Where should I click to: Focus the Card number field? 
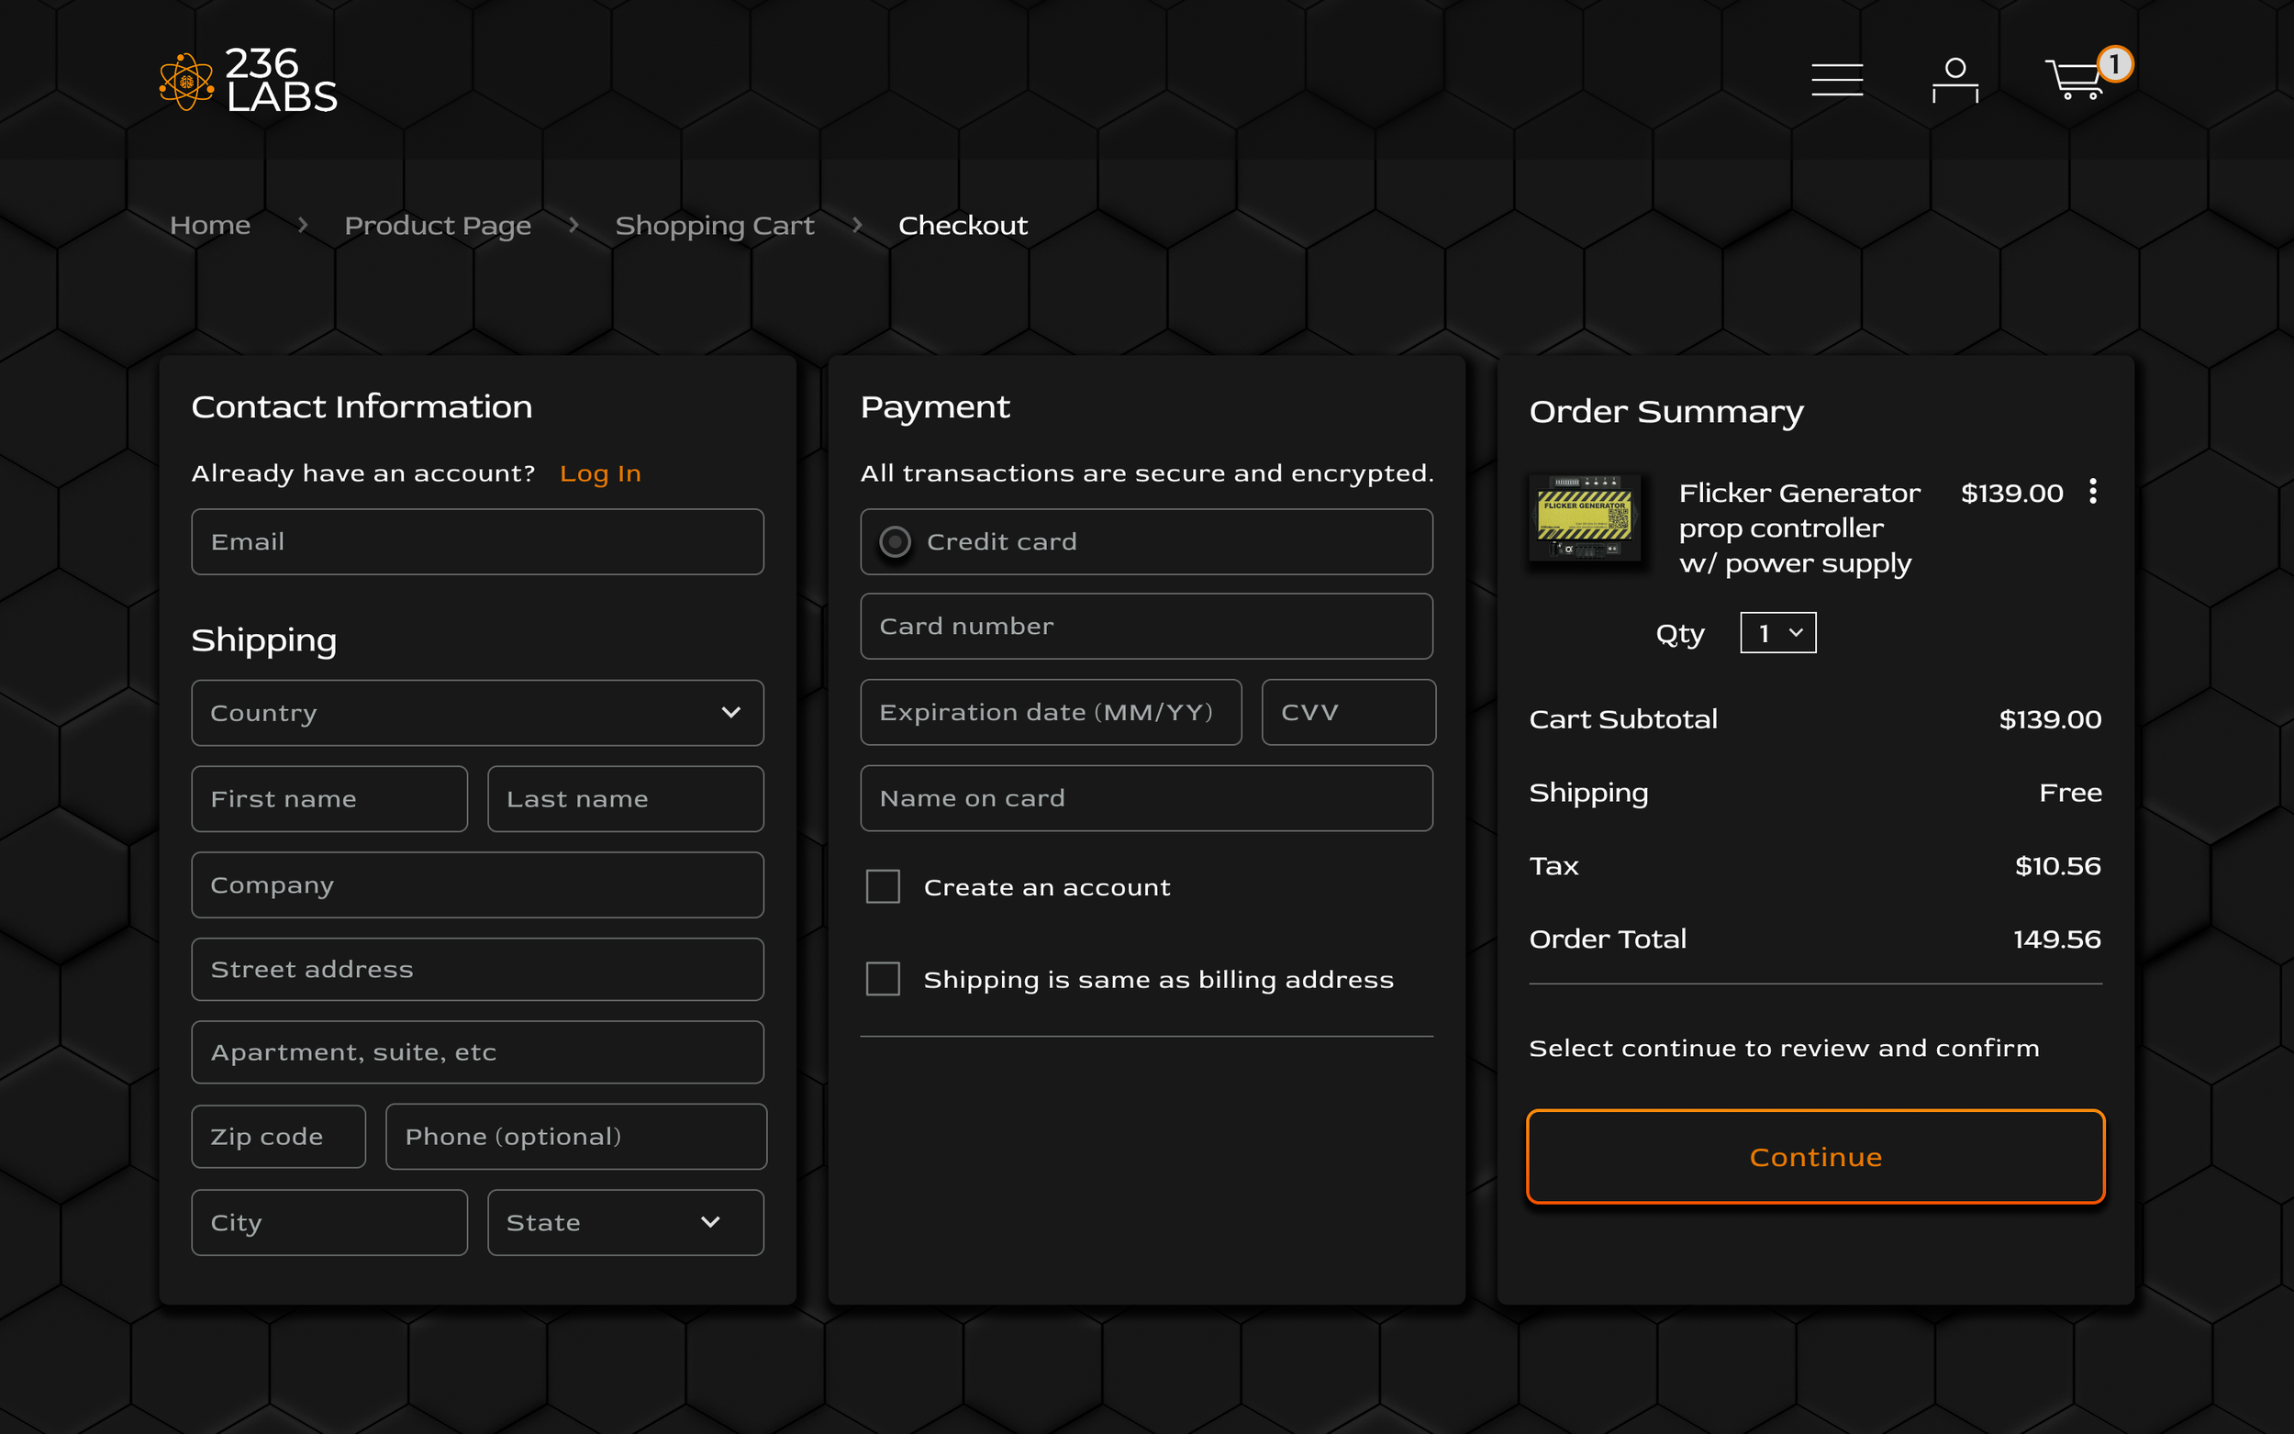[x=1145, y=626]
